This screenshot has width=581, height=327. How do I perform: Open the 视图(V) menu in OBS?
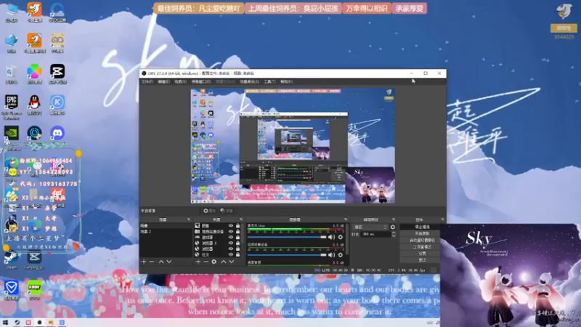point(180,81)
